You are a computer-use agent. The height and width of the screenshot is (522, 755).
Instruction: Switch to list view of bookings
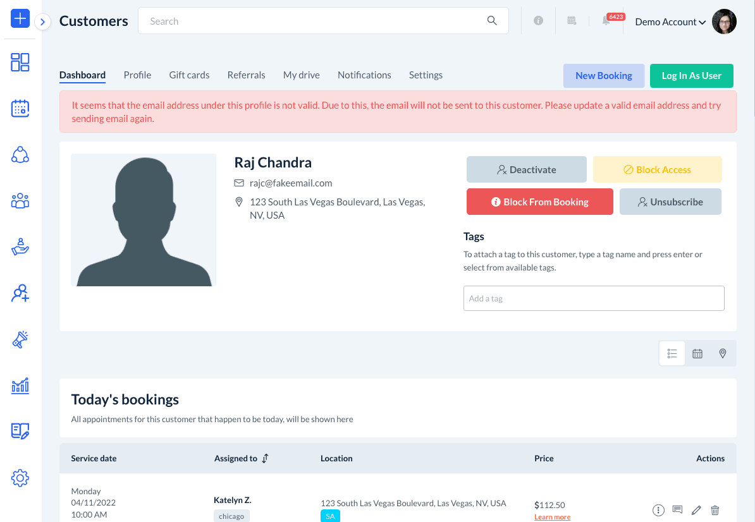click(x=672, y=354)
